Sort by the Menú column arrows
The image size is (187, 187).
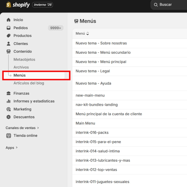[x=88, y=33]
